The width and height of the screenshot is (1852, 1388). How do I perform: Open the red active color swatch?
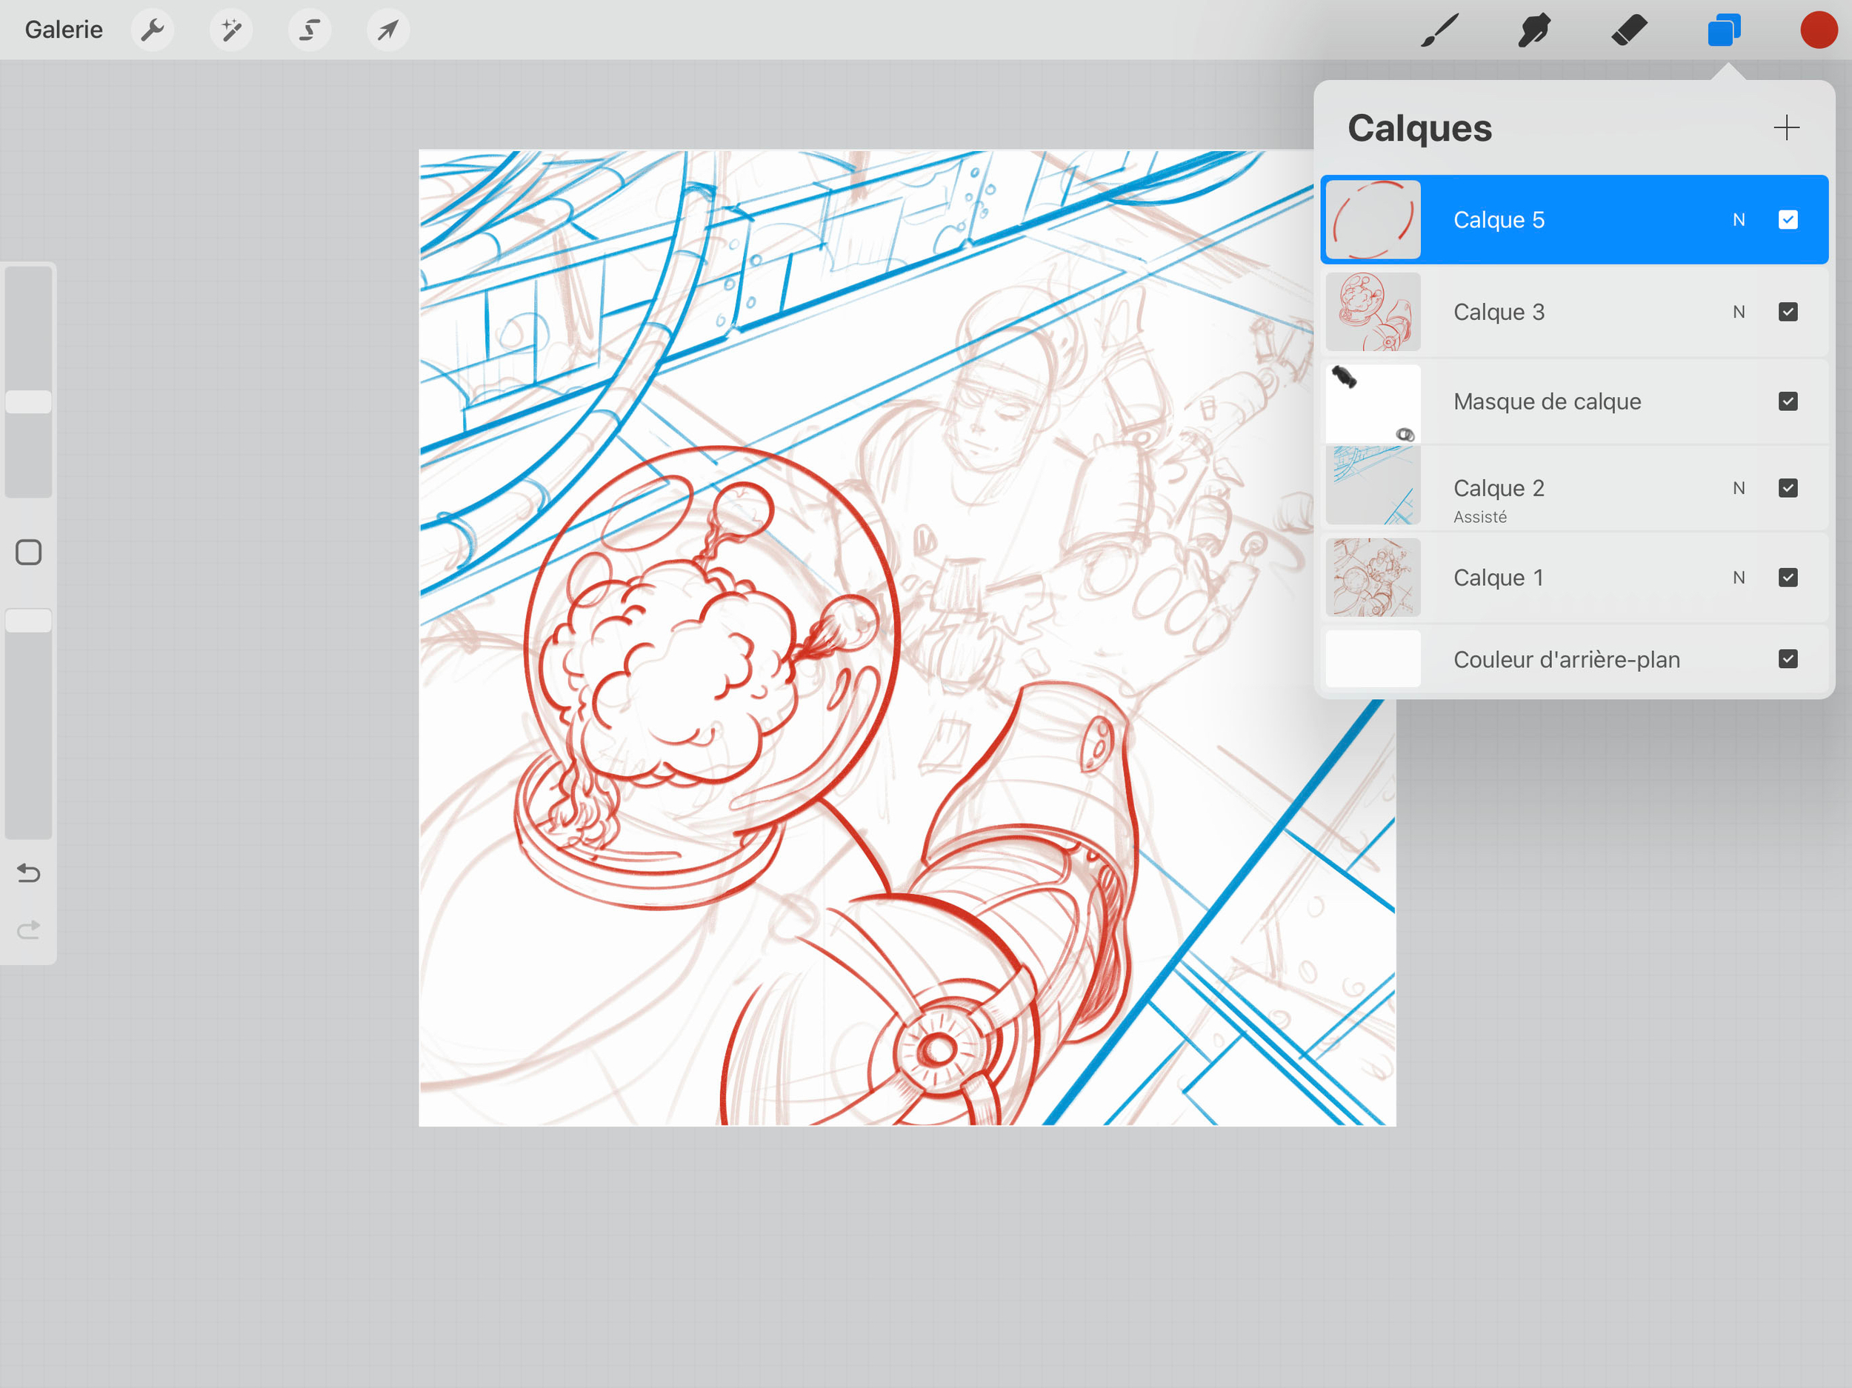click(1818, 30)
